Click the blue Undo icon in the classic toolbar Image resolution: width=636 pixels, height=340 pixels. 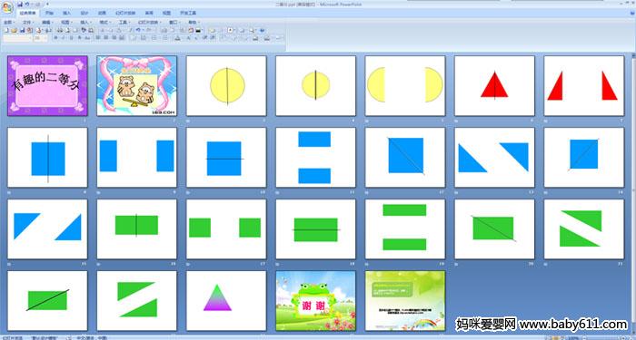click(138, 30)
